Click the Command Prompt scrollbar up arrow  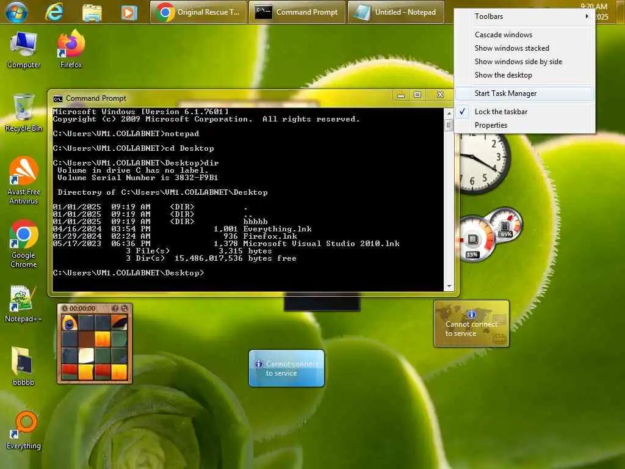click(x=449, y=114)
